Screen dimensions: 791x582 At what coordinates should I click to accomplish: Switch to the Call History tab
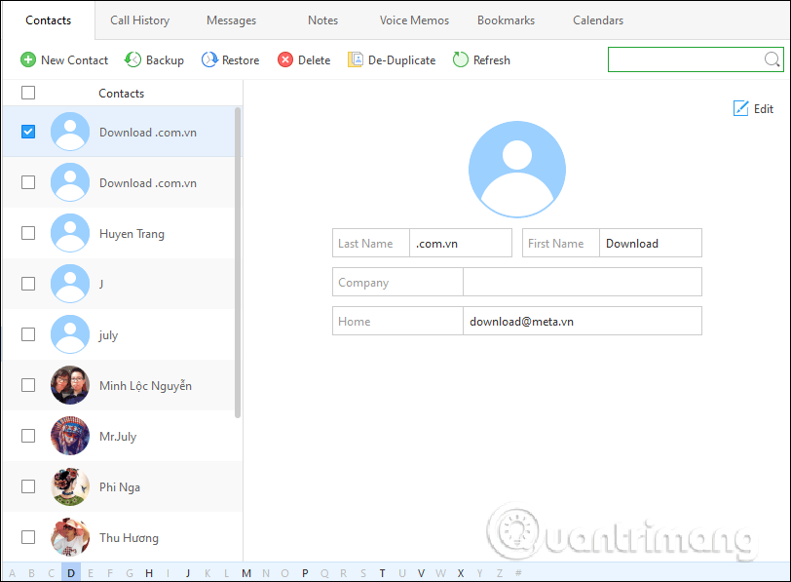point(139,20)
